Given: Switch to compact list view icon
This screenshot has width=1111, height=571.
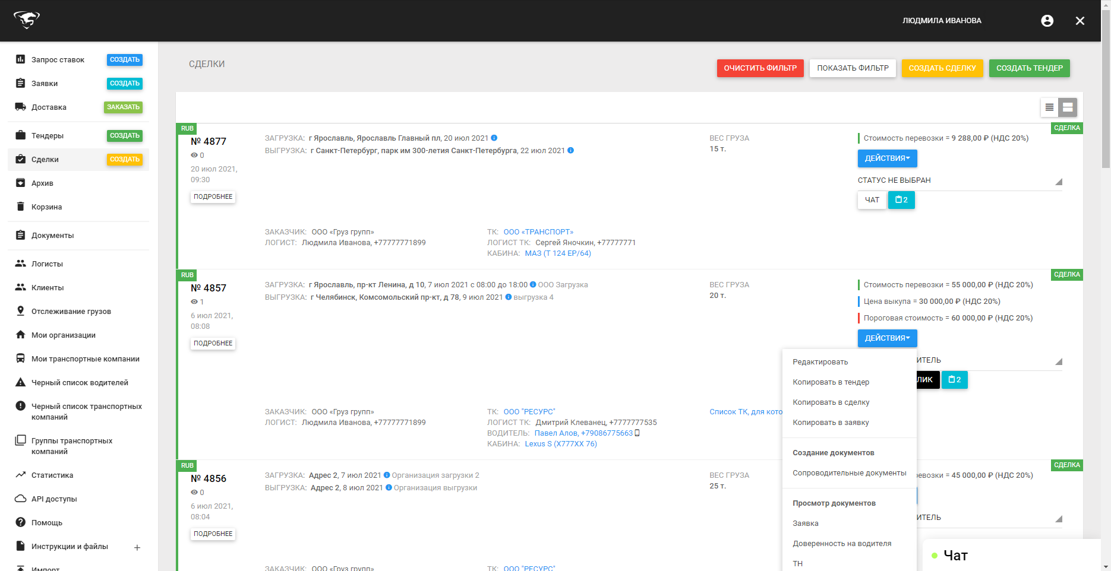Looking at the screenshot, I should pos(1049,107).
